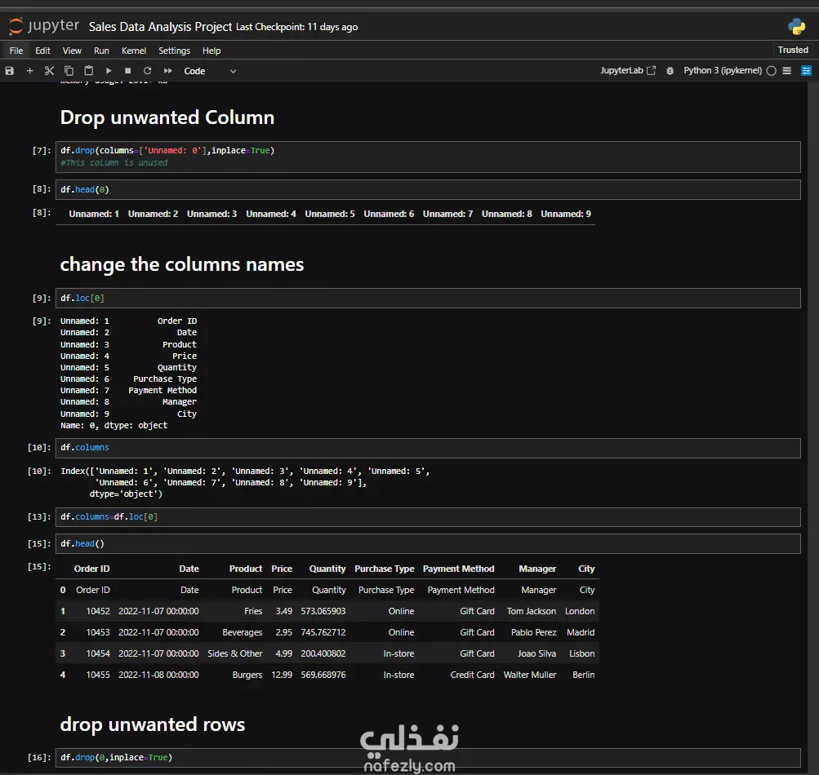Insert a new cell with plus icon

[29, 71]
